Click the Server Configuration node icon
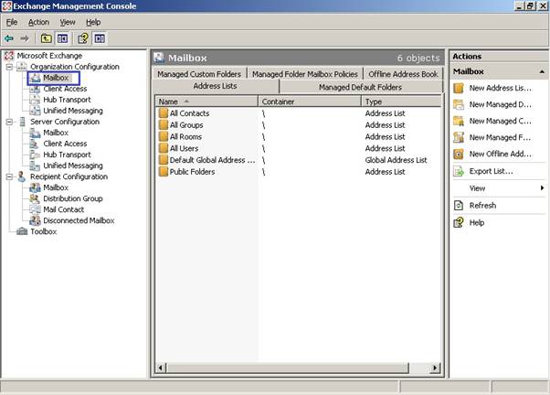Viewport: 550px width, 395px height. (22, 122)
